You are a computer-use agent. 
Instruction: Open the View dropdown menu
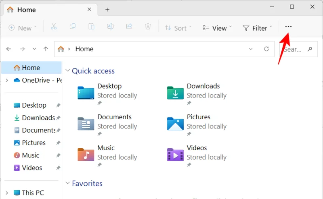point(217,28)
